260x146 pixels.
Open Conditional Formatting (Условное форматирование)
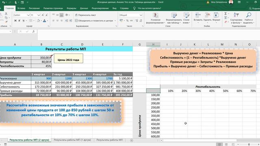(155, 18)
